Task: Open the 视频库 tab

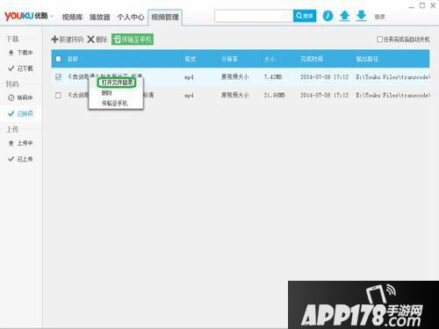Action: point(72,17)
